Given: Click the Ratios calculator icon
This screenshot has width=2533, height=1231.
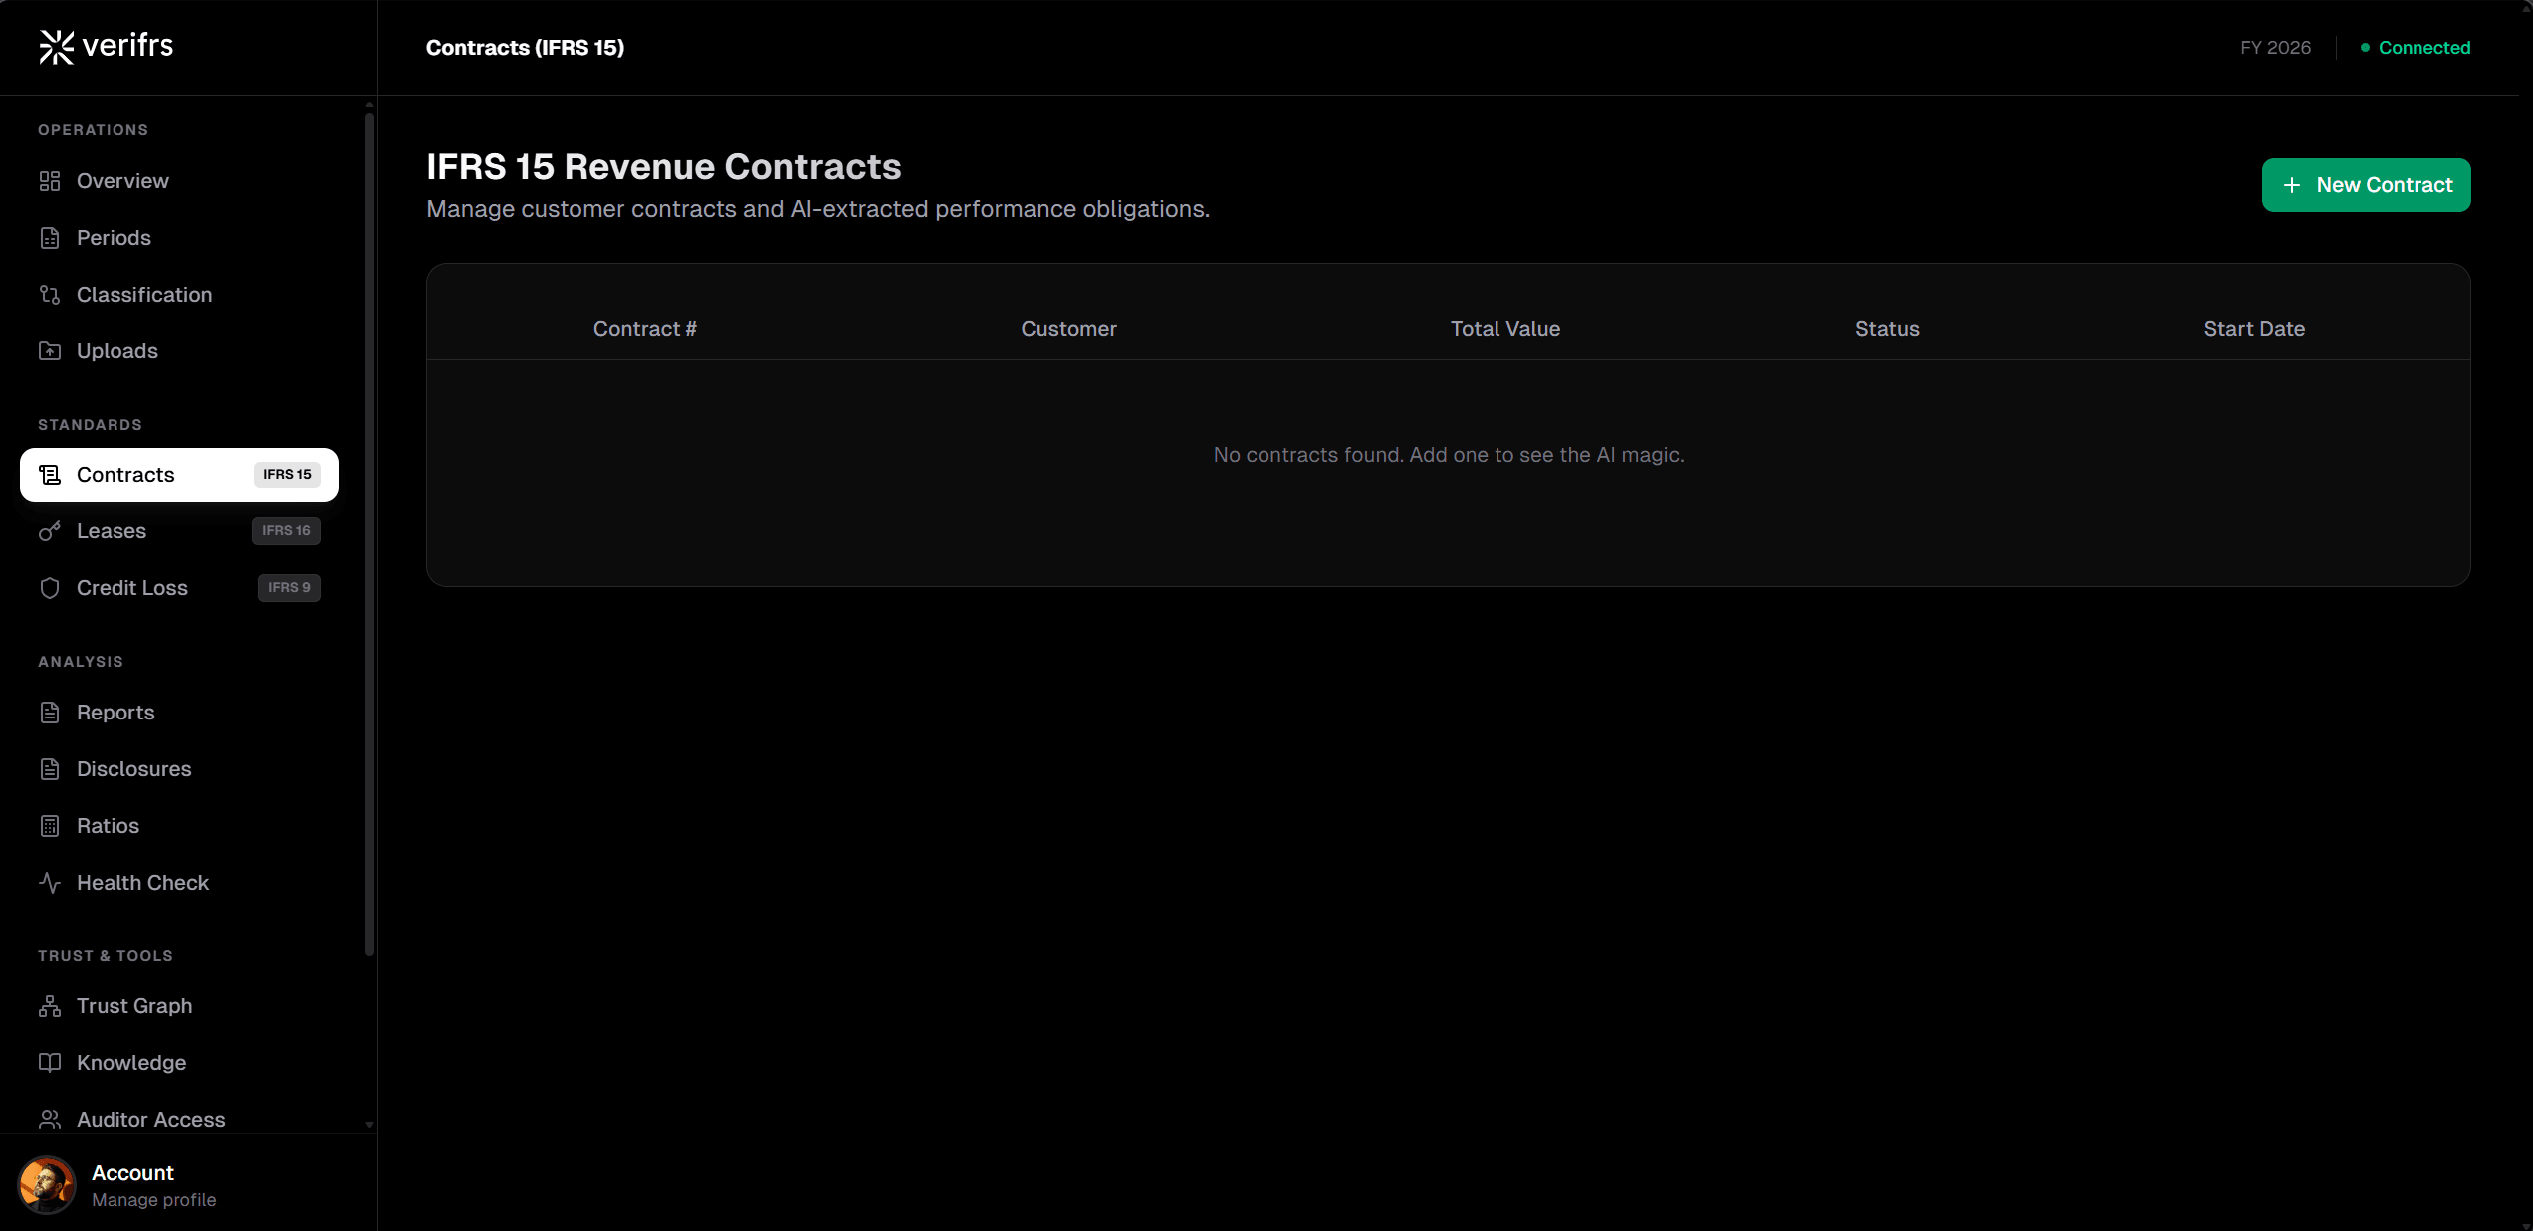Looking at the screenshot, I should pyautogui.click(x=50, y=826).
